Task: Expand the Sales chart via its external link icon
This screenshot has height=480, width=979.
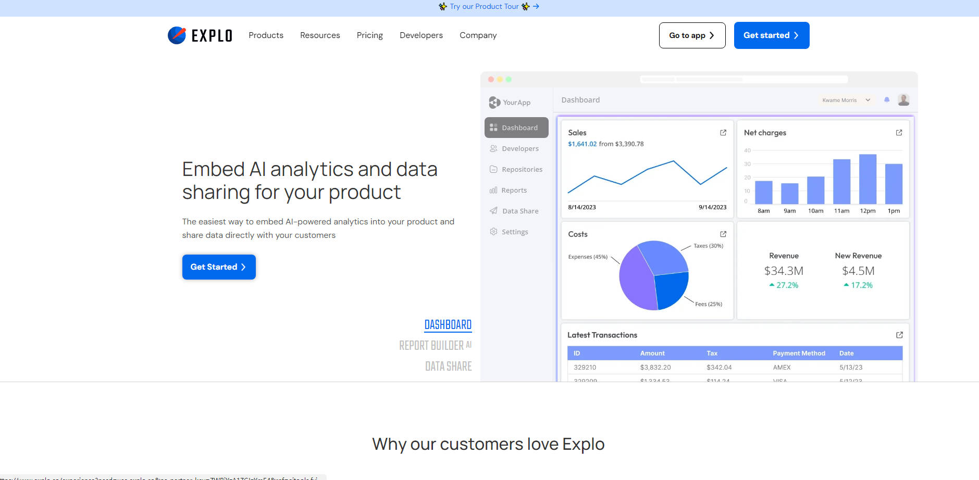Action: (723, 133)
